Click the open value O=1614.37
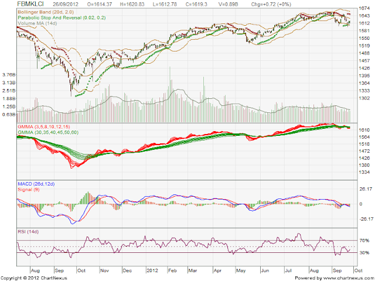375x281 pixels. [x=99, y=4]
